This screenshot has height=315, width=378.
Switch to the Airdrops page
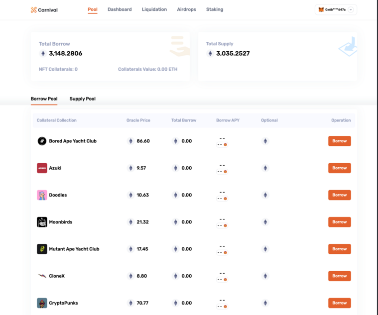pyautogui.click(x=186, y=9)
